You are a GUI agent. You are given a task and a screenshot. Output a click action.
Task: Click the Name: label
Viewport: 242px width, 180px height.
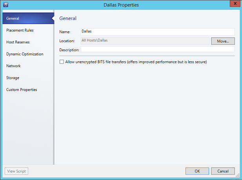[x=65, y=32]
